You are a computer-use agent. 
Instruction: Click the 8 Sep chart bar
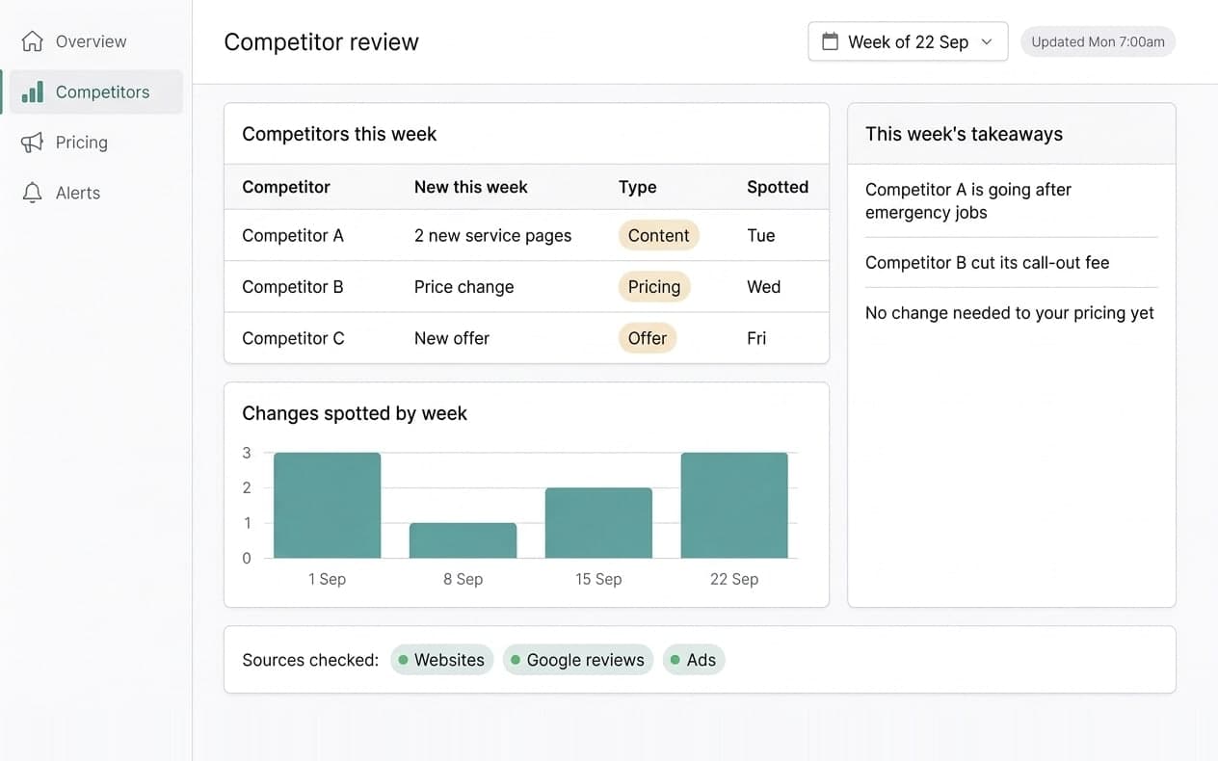point(463,540)
